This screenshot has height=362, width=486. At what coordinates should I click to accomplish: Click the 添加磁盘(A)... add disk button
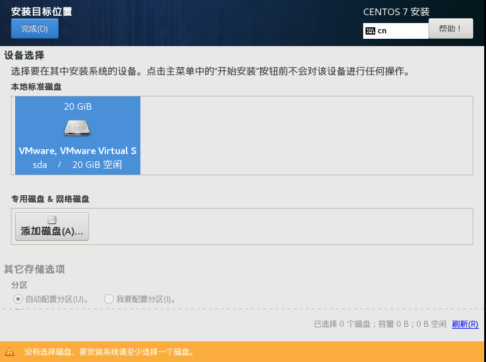point(52,226)
